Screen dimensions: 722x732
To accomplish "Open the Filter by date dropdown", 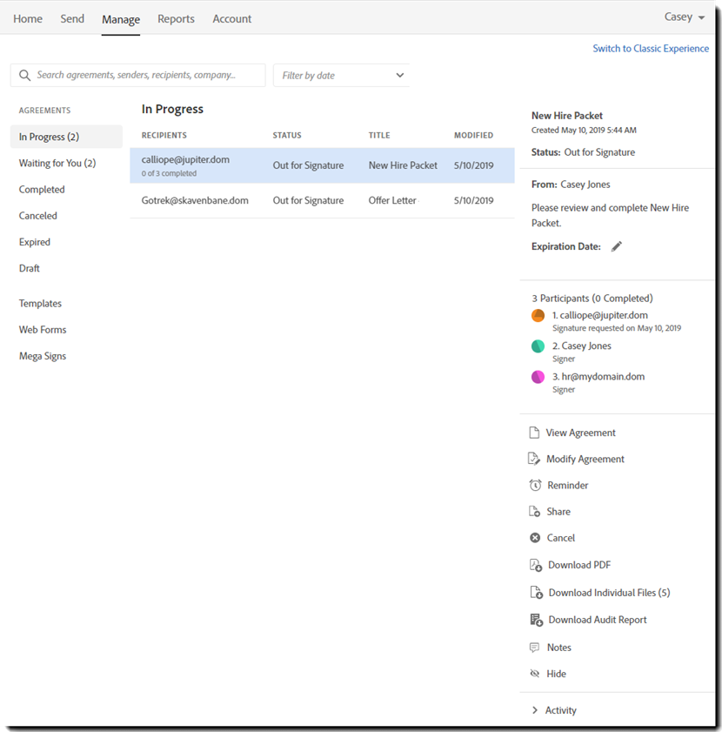I will tap(341, 75).
